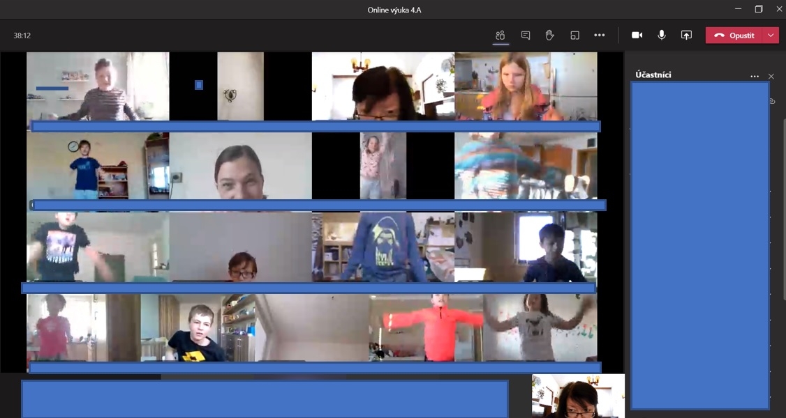Viewport: 786px width, 418px height.
Task: Select video of blue hoodie with skull print
Action: tap(383, 247)
